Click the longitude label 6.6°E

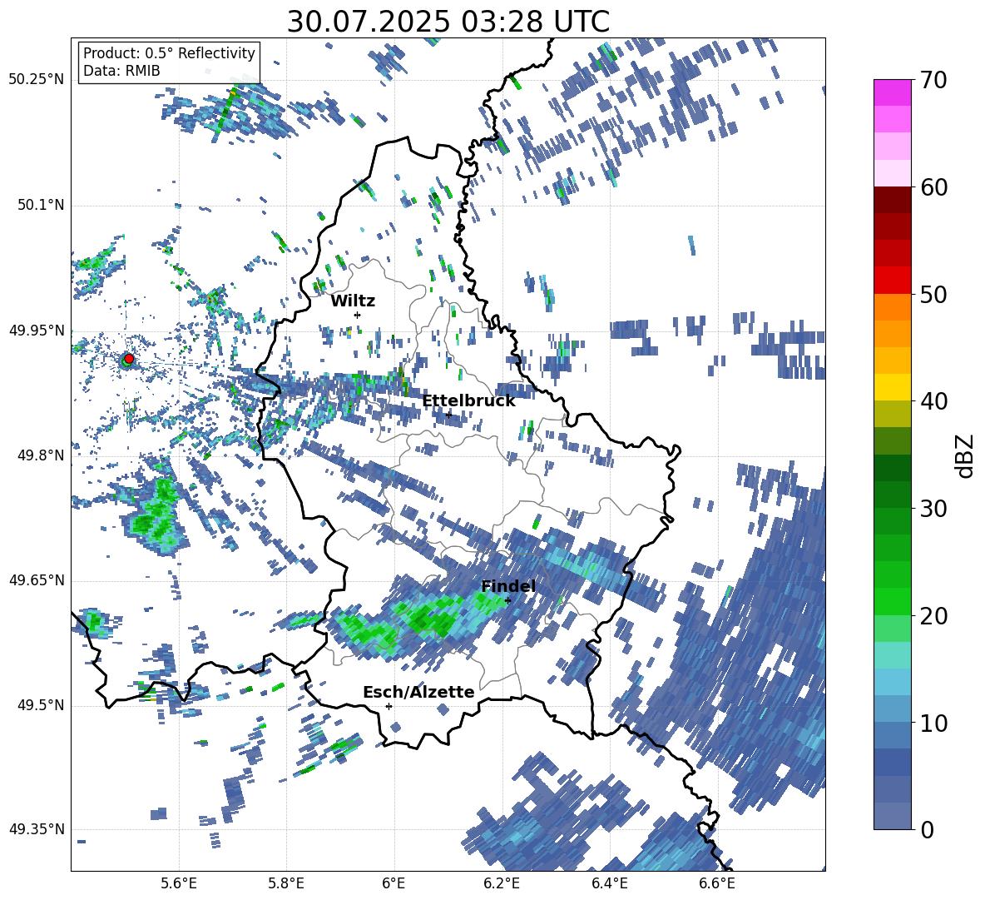point(717,883)
